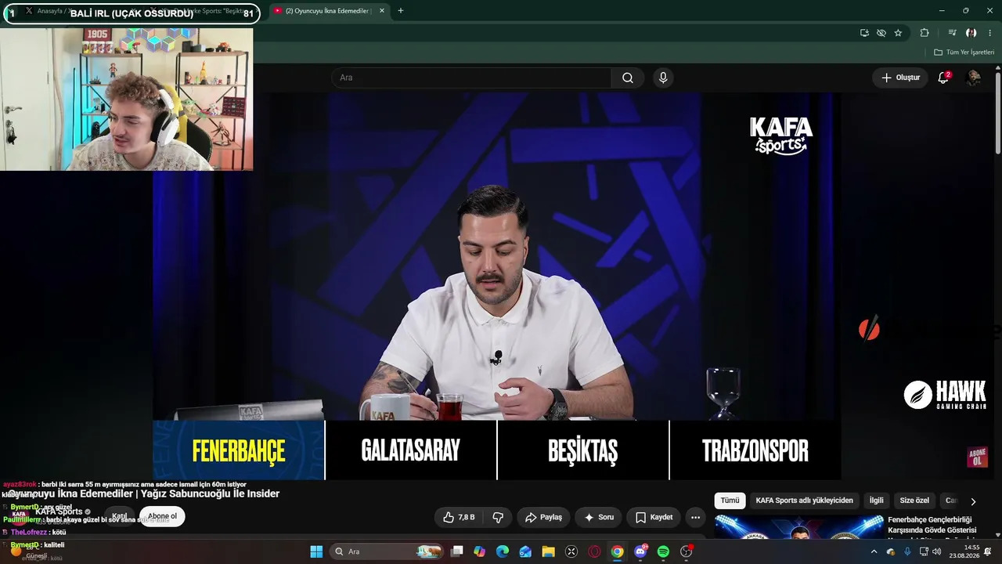Start voice search with the microphone icon

click(x=663, y=78)
